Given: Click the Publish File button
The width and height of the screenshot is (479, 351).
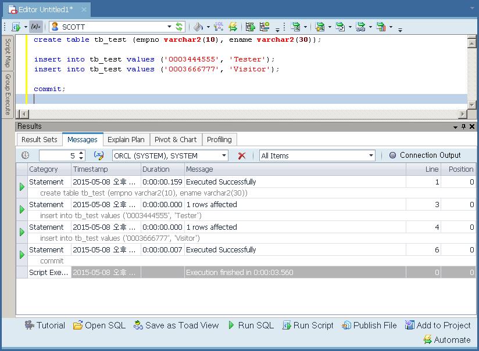Looking at the screenshot, I should point(369,325).
